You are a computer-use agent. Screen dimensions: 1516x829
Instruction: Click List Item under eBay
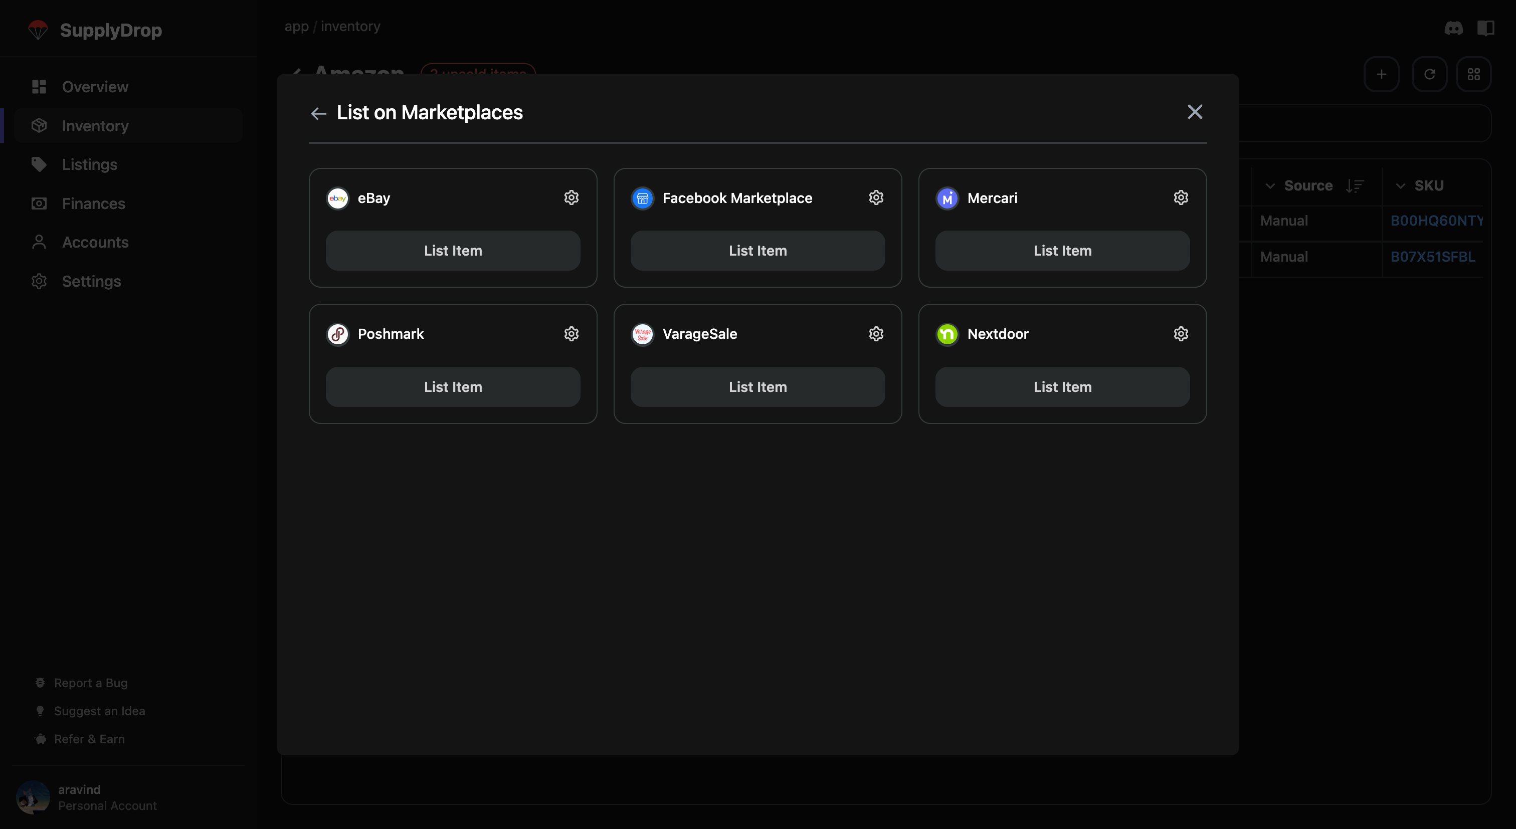[x=453, y=251]
